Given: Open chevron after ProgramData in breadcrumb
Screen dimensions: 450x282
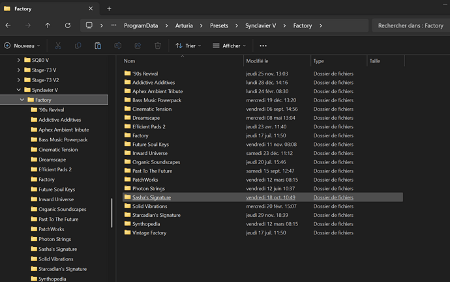Looking at the screenshot, I should (x=166, y=25).
